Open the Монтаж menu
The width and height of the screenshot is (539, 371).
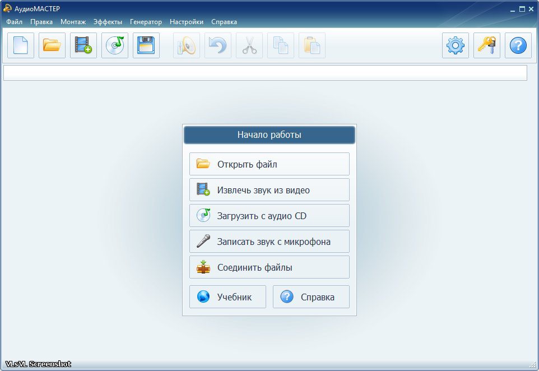pyautogui.click(x=73, y=22)
